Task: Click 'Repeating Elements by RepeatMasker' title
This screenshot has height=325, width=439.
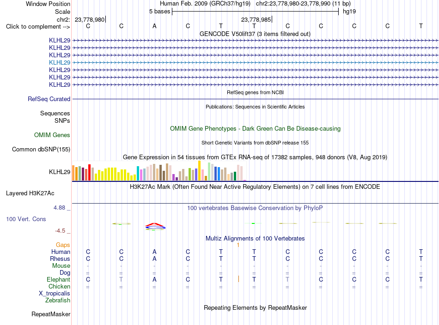Action: coord(255,307)
